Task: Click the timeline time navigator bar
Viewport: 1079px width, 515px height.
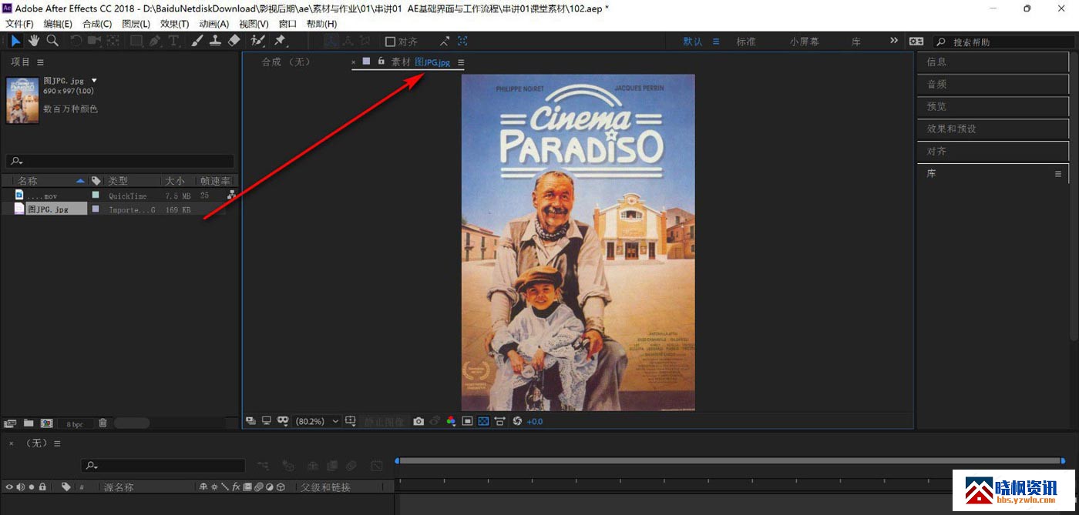Action: click(x=730, y=460)
